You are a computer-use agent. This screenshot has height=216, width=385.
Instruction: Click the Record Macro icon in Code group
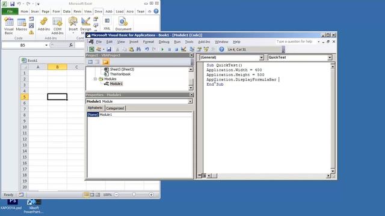pyautogui.click(x=31, y=19)
